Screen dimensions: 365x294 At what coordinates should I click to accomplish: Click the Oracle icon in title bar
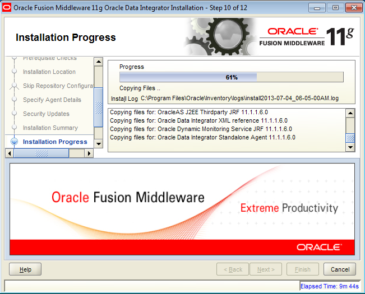[x=7, y=8]
